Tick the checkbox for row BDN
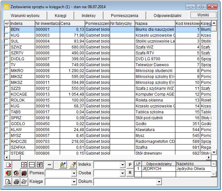Screen dimensions: 222x191 coord(7,29)
